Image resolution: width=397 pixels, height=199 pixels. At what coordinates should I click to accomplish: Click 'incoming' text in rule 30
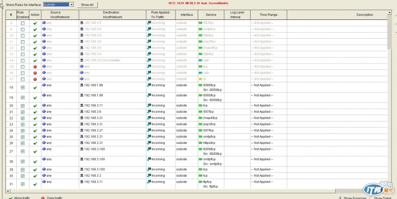(158, 176)
